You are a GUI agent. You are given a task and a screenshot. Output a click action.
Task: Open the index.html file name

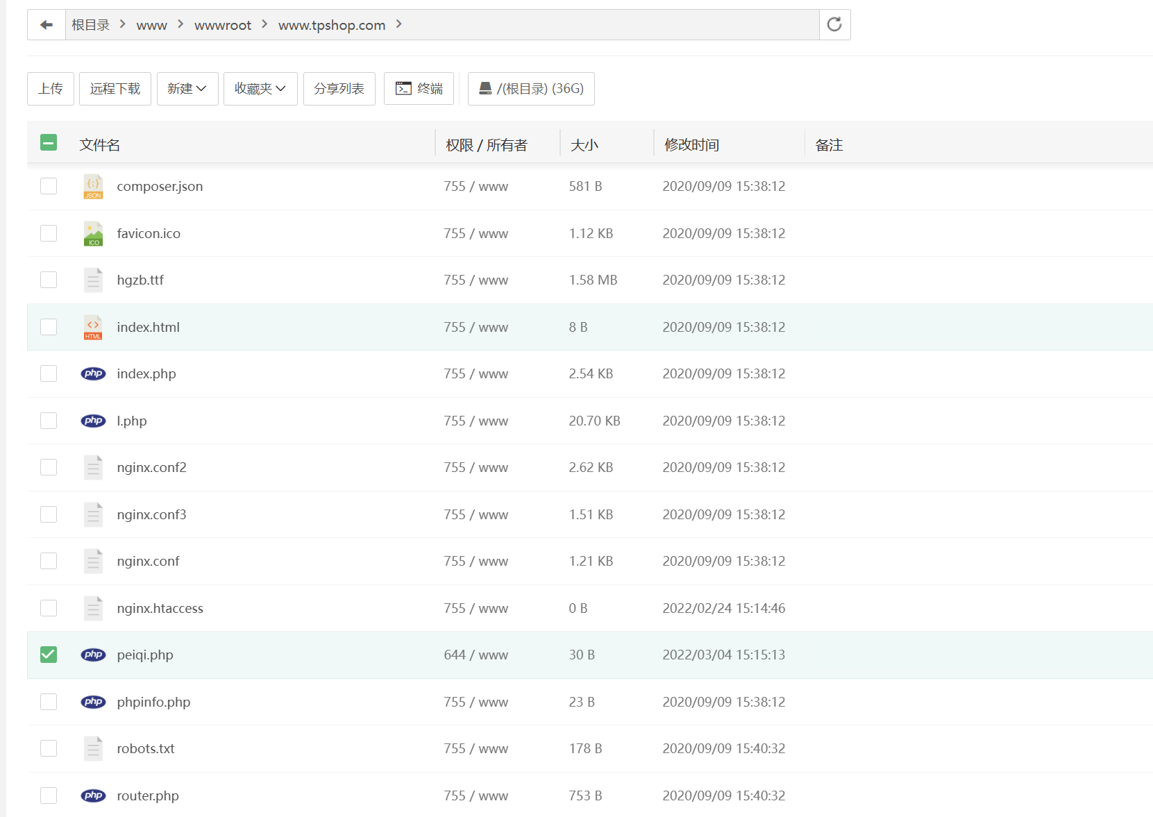pos(148,327)
